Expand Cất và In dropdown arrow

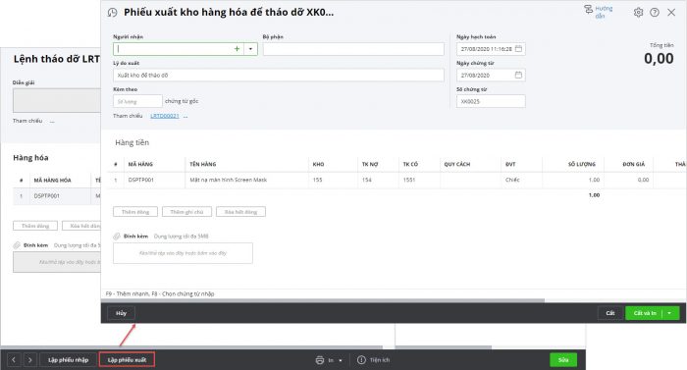click(x=670, y=313)
